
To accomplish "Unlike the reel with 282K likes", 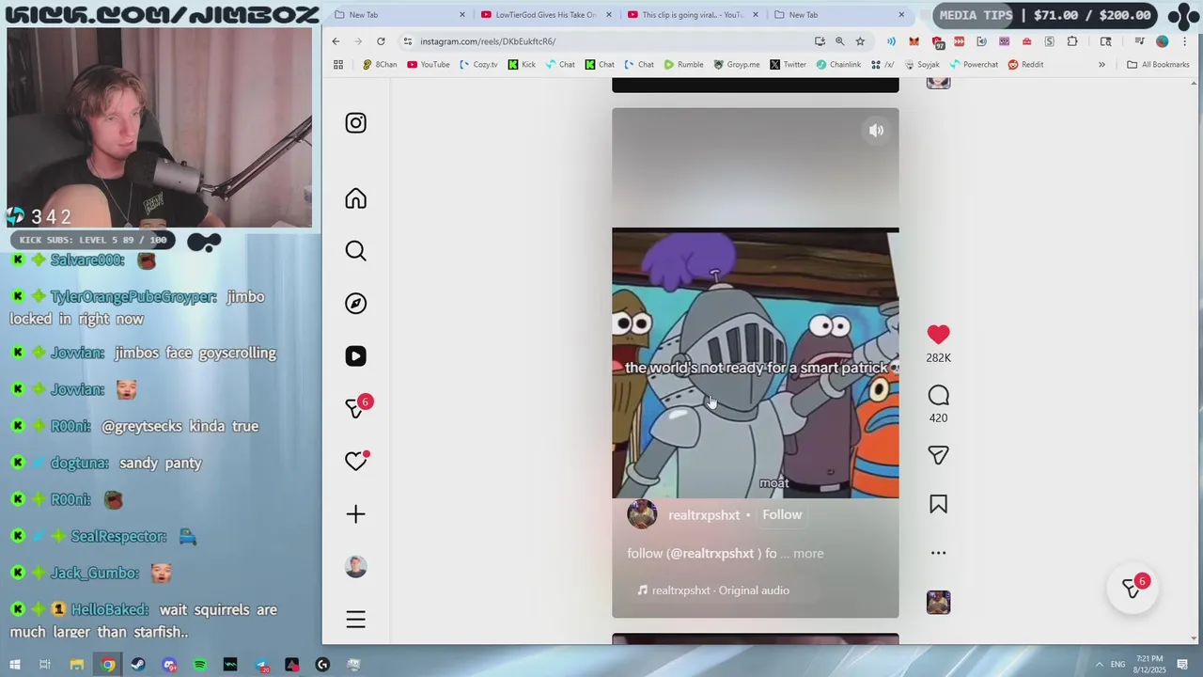I will [x=938, y=335].
